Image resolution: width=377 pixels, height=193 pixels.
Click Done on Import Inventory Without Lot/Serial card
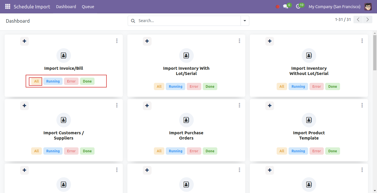332,87
